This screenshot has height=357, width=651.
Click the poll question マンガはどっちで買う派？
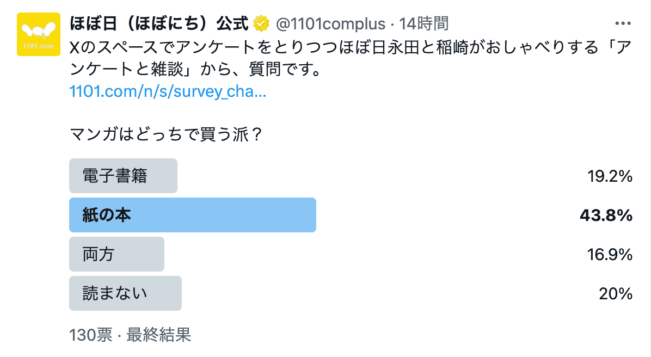[167, 134]
